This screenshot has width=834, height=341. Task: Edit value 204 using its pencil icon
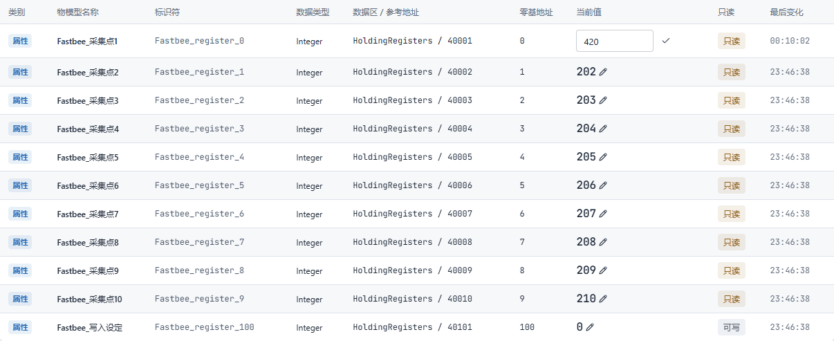tap(603, 129)
